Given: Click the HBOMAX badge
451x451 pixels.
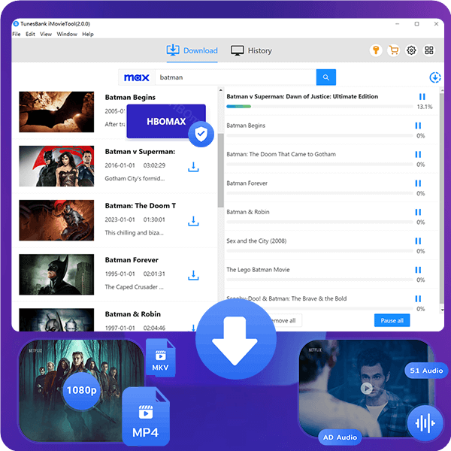Looking at the screenshot, I should point(166,121).
